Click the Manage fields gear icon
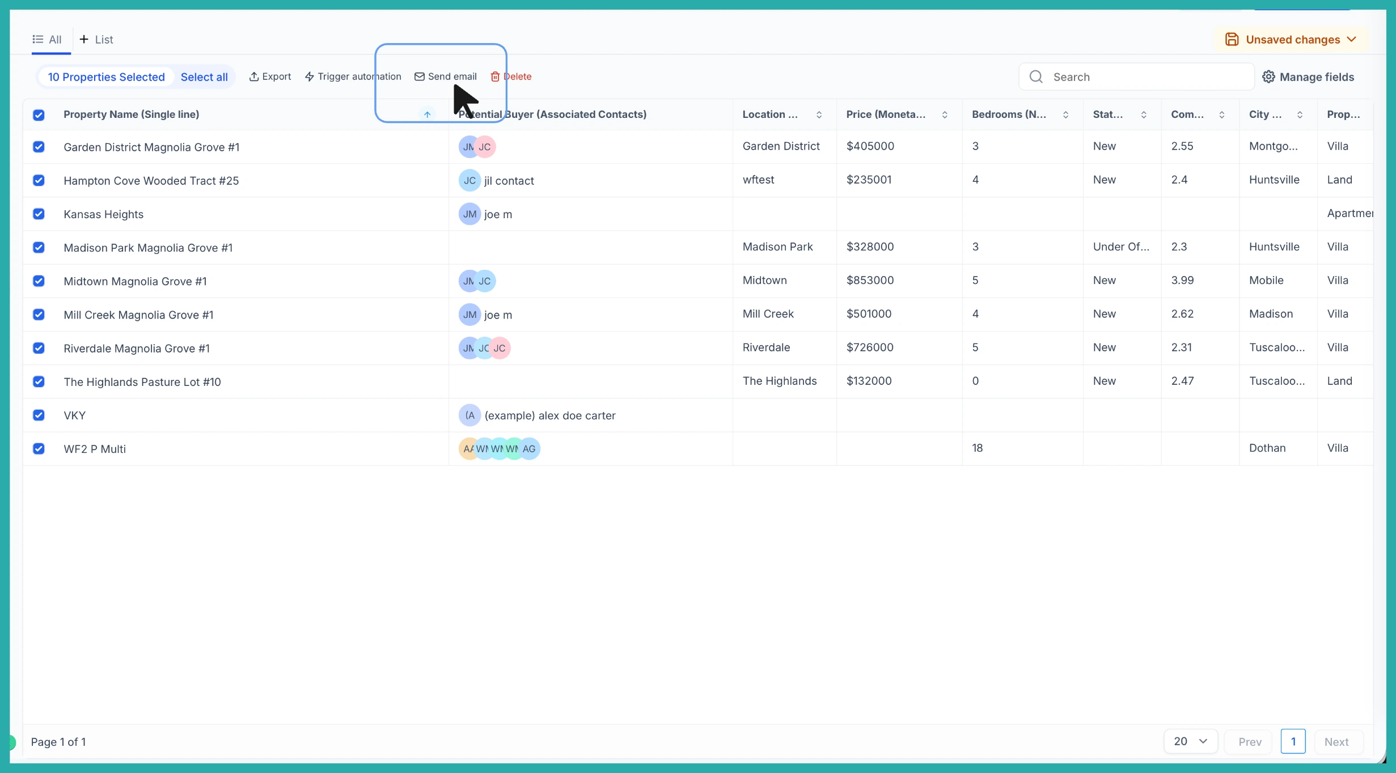Image resolution: width=1396 pixels, height=773 pixels. click(1268, 77)
